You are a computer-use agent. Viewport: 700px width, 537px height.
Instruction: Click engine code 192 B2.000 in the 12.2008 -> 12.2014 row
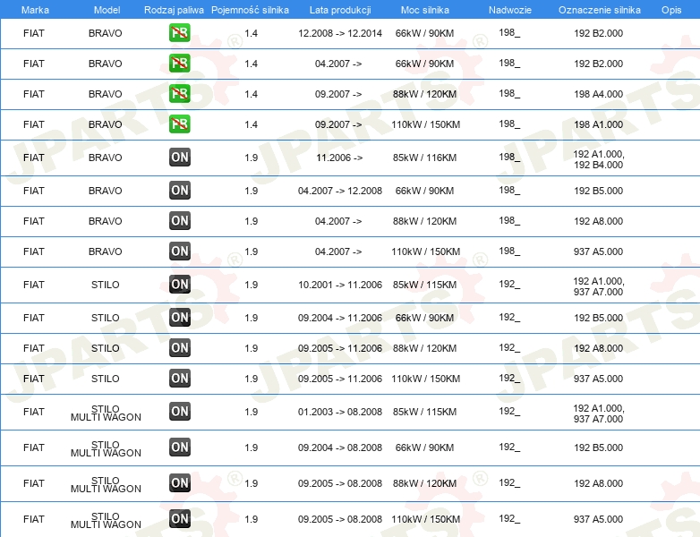[x=598, y=33]
